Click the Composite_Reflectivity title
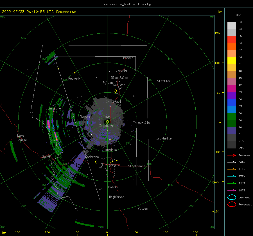The image size is (253, 236). coord(126,4)
